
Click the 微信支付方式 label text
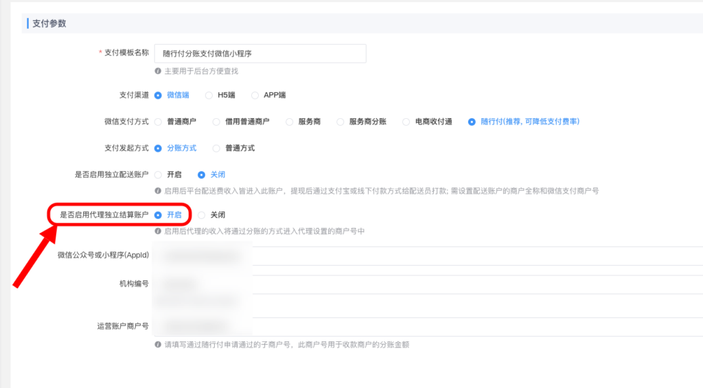pyautogui.click(x=126, y=122)
